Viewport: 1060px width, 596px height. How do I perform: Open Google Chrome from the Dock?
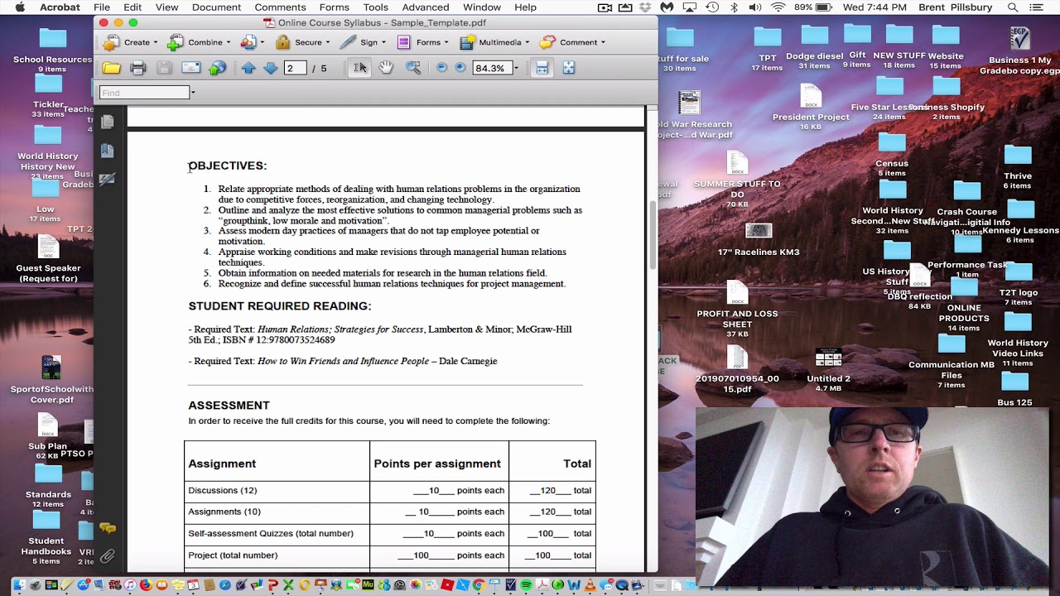[x=479, y=586]
